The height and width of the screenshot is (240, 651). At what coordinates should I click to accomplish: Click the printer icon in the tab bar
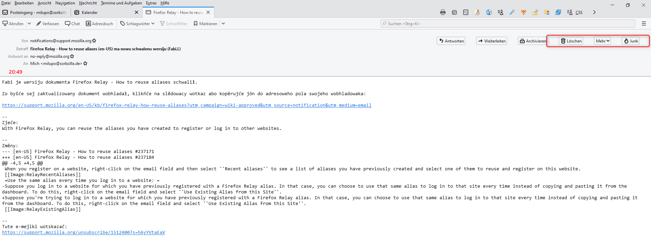pyautogui.click(x=443, y=12)
